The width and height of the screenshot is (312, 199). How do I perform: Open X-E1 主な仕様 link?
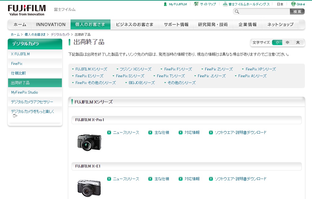pos(162,179)
